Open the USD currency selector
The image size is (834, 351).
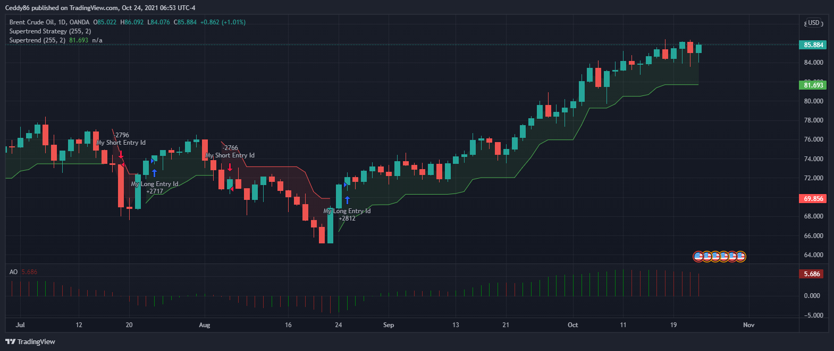pos(814,23)
